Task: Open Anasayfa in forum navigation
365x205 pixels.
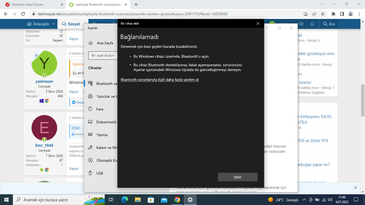Action: point(38,24)
